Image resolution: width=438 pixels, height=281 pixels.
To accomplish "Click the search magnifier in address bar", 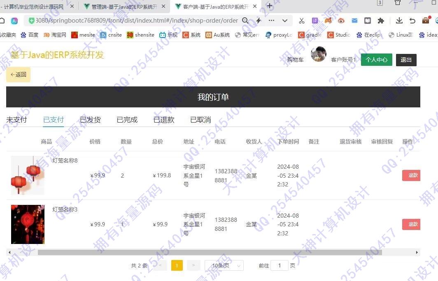I will point(245,21).
